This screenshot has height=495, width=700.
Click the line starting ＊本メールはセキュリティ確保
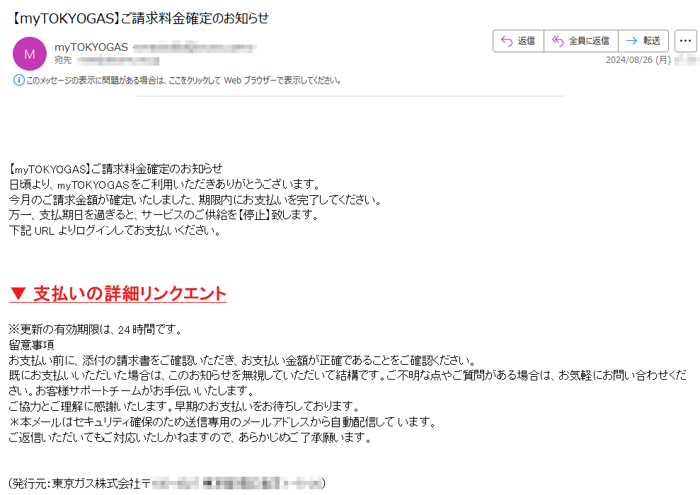[x=222, y=422]
